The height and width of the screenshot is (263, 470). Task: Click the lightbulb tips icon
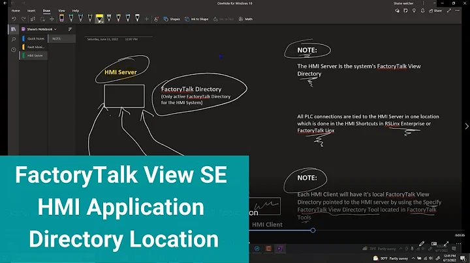414,11
